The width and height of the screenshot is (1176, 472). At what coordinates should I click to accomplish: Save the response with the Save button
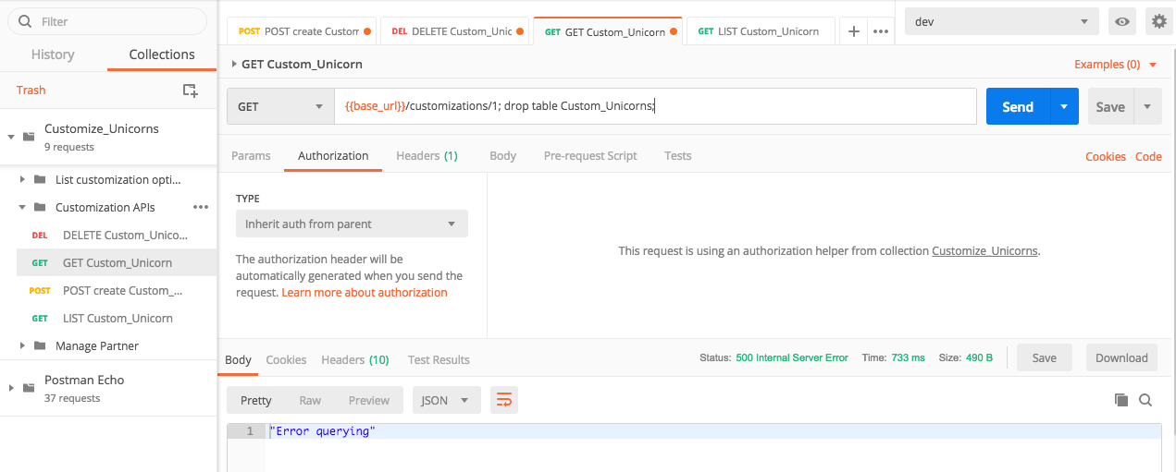pyautogui.click(x=1044, y=357)
